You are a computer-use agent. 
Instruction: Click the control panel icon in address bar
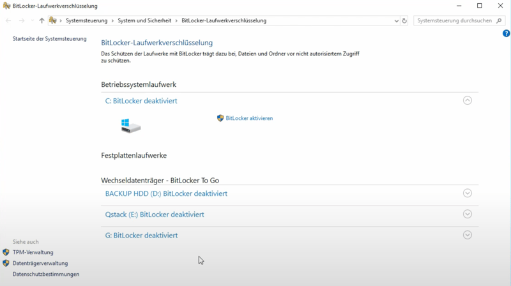(53, 20)
